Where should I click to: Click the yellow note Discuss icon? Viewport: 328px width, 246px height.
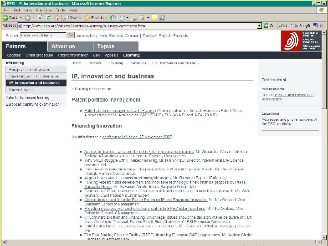pos(154,18)
